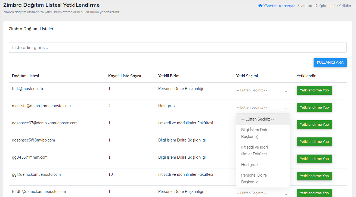Click Yetkilendirme Yap for gg3436@mmm.com
Screen dimensions: 356x197
[314, 159]
